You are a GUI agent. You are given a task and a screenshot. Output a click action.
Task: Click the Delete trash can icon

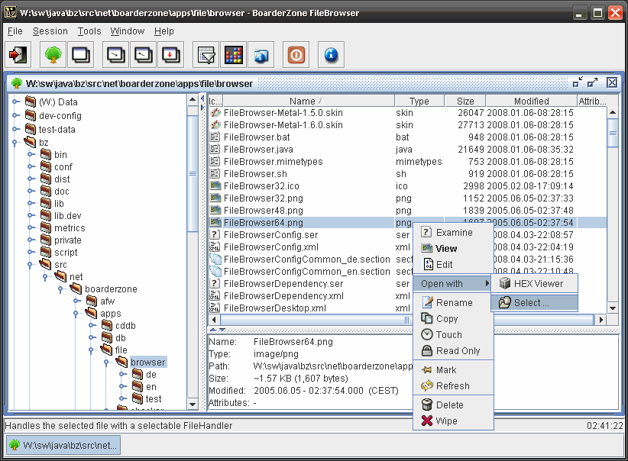point(427,405)
